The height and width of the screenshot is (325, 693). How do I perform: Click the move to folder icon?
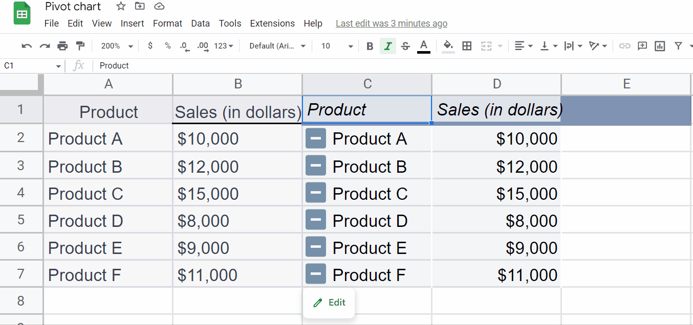click(140, 6)
